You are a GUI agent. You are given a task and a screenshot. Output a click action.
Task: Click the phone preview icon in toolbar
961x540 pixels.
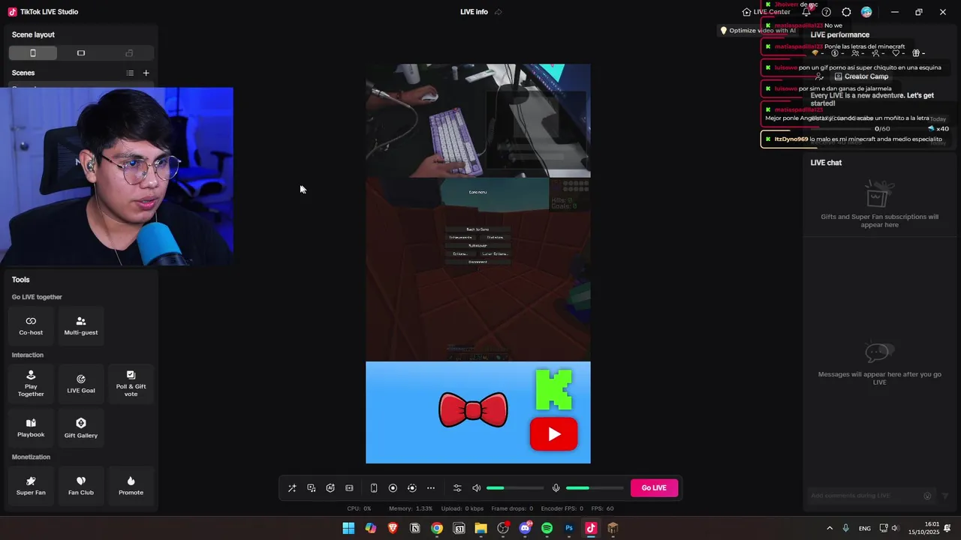tap(374, 488)
